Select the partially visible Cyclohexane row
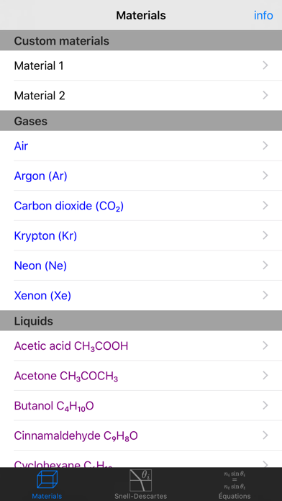The width and height of the screenshot is (282, 501). click(x=141, y=459)
